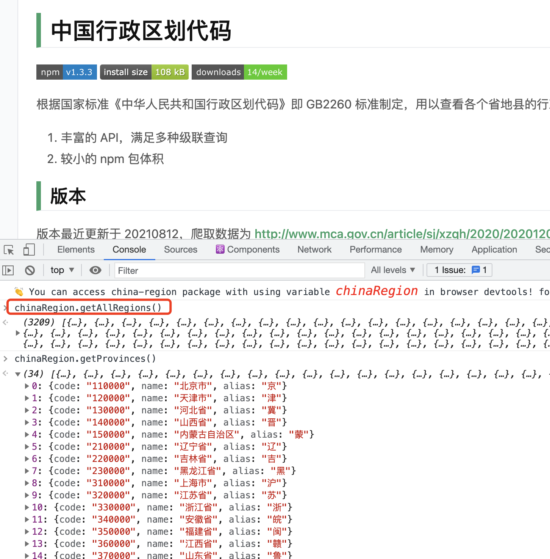Select the list item 较小的 npm 包体积
This screenshot has height=559, width=550.
click(112, 159)
